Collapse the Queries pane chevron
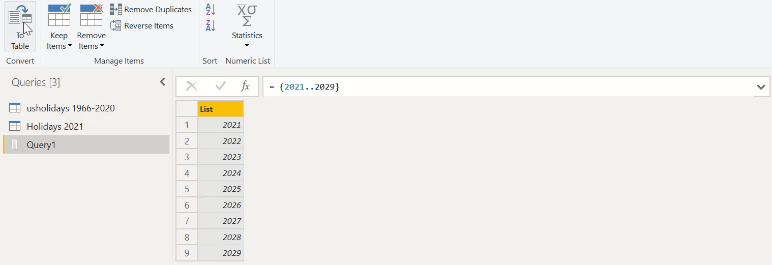This screenshot has height=265, width=772. (x=163, y=82)
